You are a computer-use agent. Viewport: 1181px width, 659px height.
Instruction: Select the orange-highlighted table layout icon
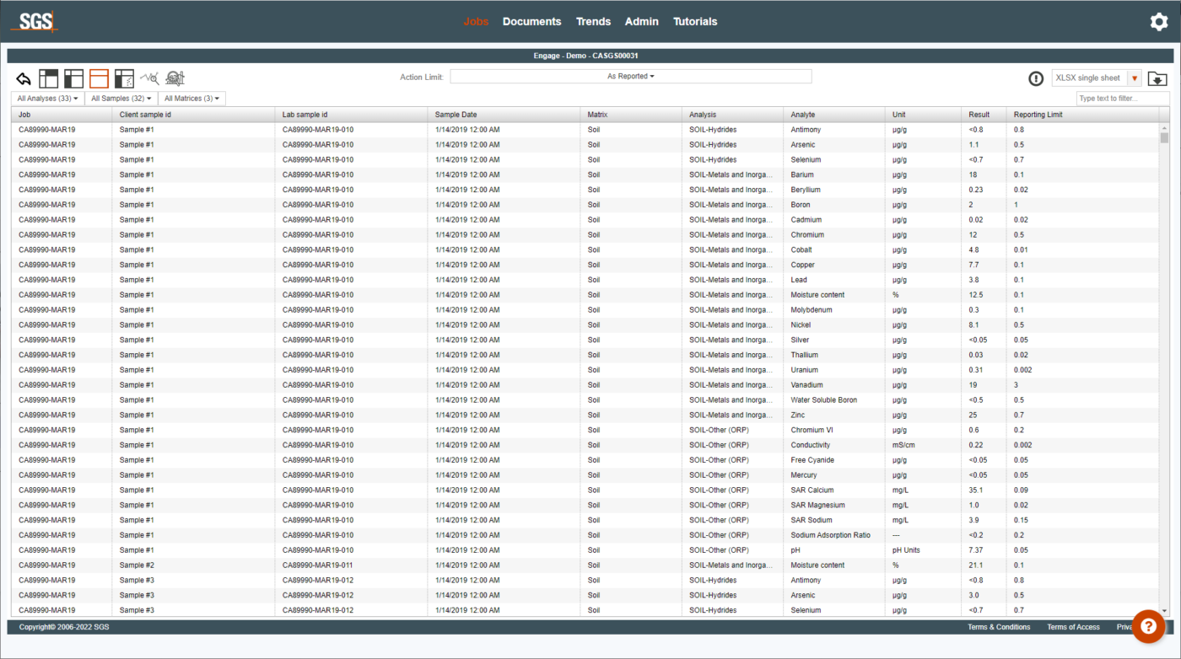[x=99, y=79]
